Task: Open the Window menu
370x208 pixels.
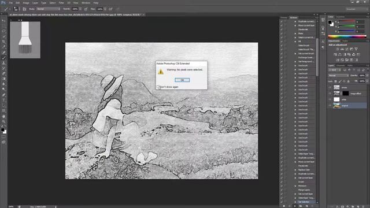Action: (86, 3)
